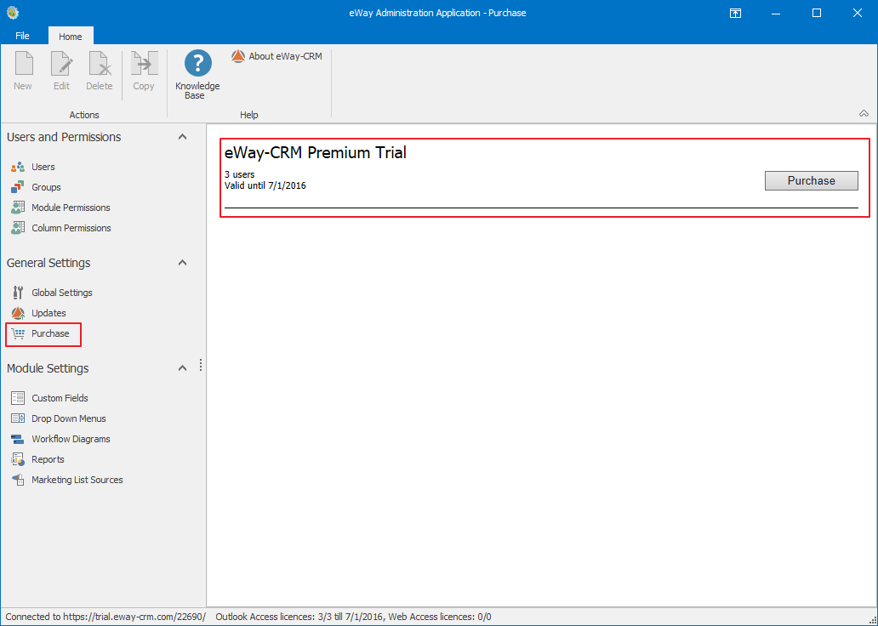The height and width of the screenshot is (626, 878).
Task: Minimize the ribbon with the collapse chevron
Action: point(864,114)
